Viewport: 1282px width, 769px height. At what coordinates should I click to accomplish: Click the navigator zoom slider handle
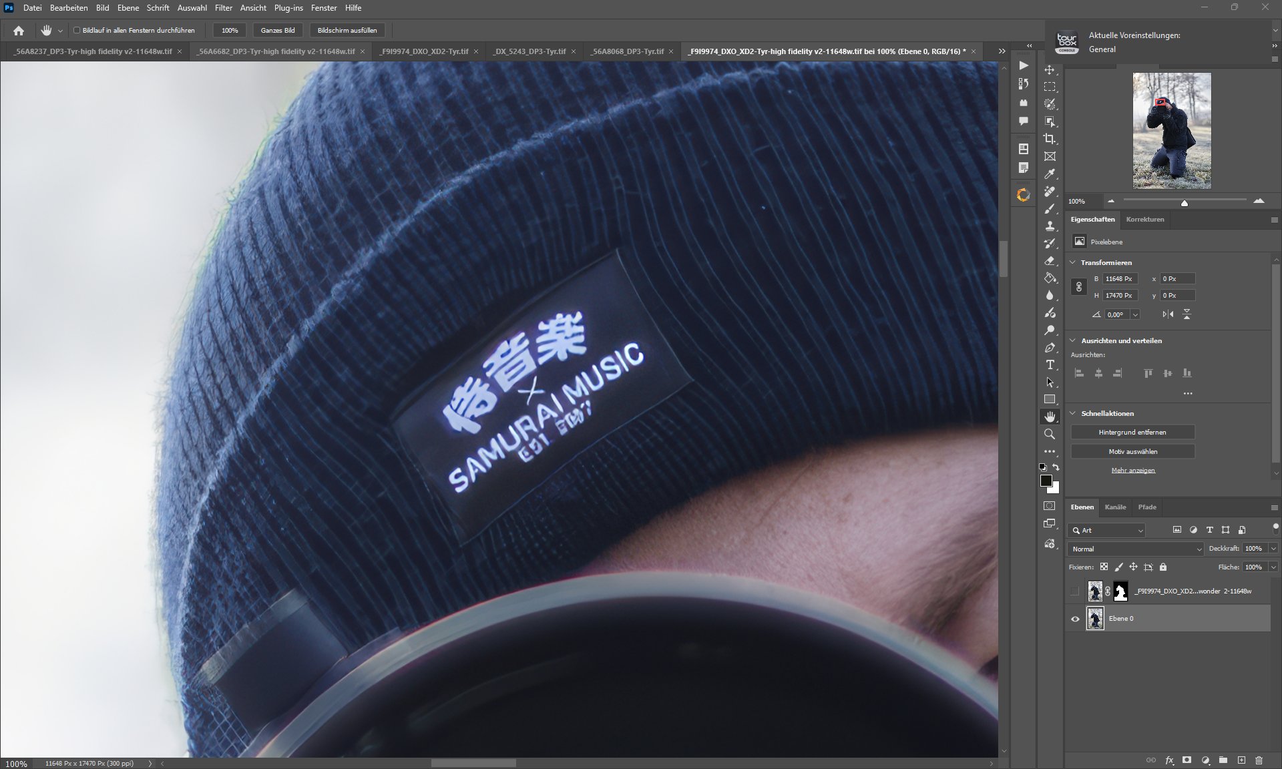[x=1185, y=203]
